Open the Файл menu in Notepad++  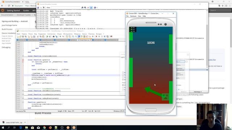(18, 34)
